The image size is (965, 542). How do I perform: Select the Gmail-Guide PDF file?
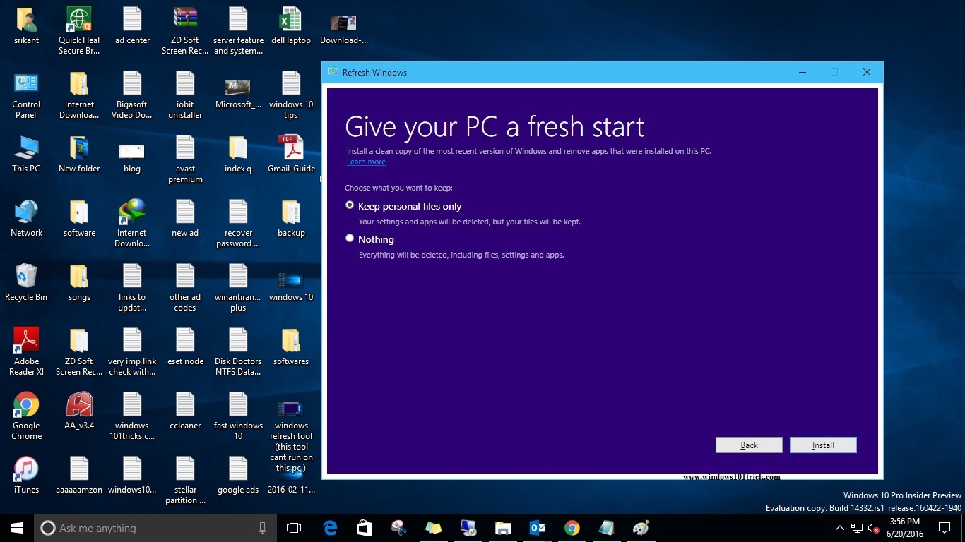pos(291,155)
